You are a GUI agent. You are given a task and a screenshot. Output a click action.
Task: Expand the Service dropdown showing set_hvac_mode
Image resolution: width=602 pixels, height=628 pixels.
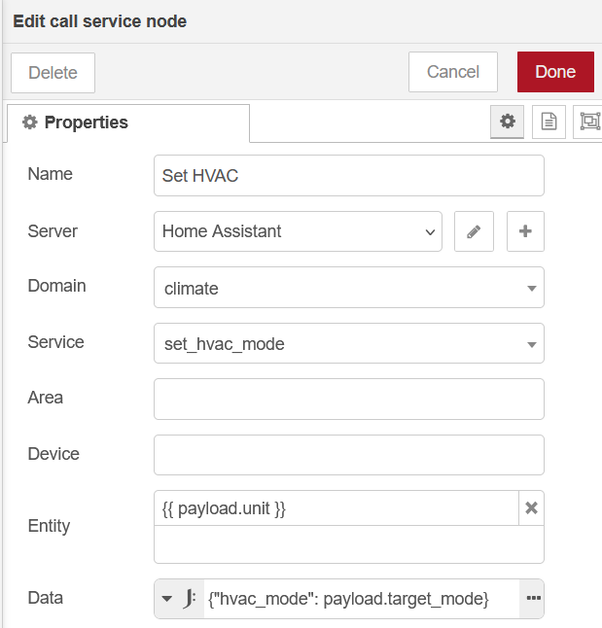(348, 343)
